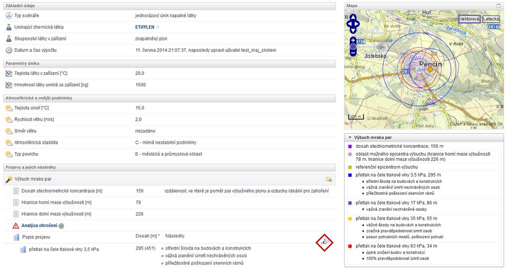This screenshot has width=510, height=268.
Task: Click the Projevy a jejich následky section header
Action: click(x=170, y=167)
